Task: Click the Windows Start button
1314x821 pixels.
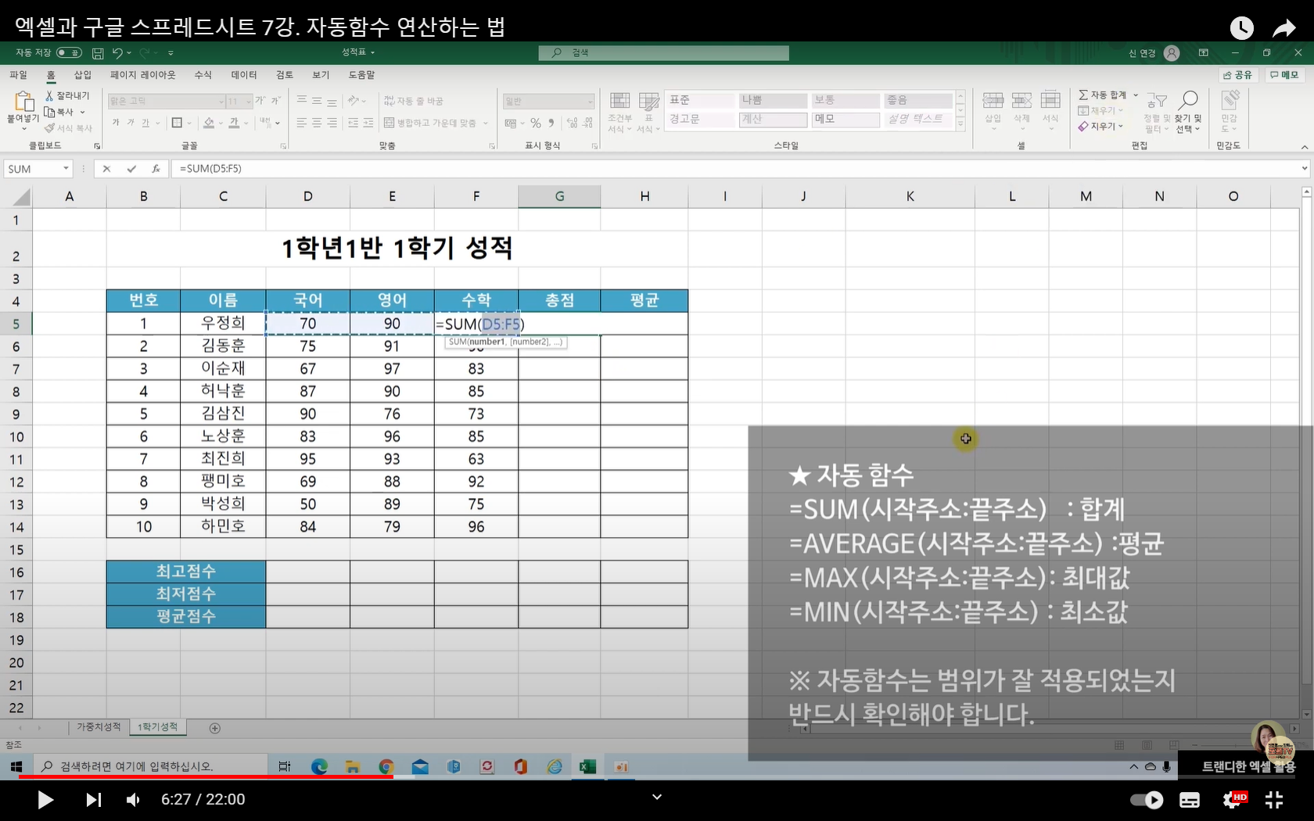Action: coord(16,767)
